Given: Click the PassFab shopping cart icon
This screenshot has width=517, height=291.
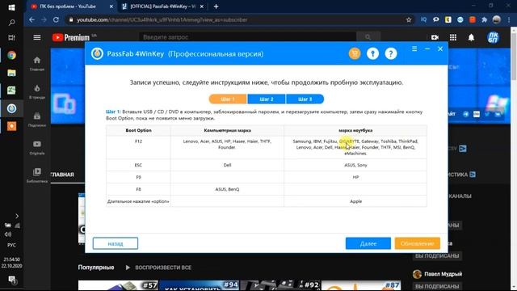Looking at the screenshot, I should [355, 53].
